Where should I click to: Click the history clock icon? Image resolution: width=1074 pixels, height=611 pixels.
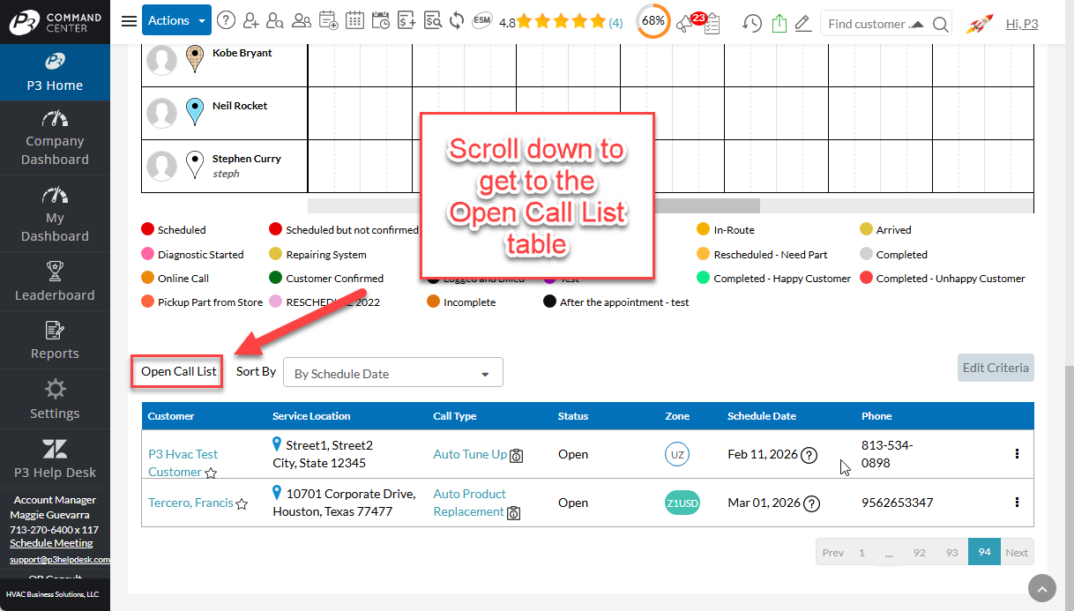click(751, 24)
